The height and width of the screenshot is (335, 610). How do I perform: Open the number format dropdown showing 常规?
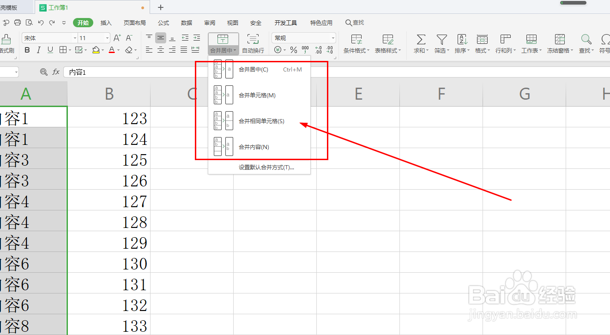(x=333, y=38)
